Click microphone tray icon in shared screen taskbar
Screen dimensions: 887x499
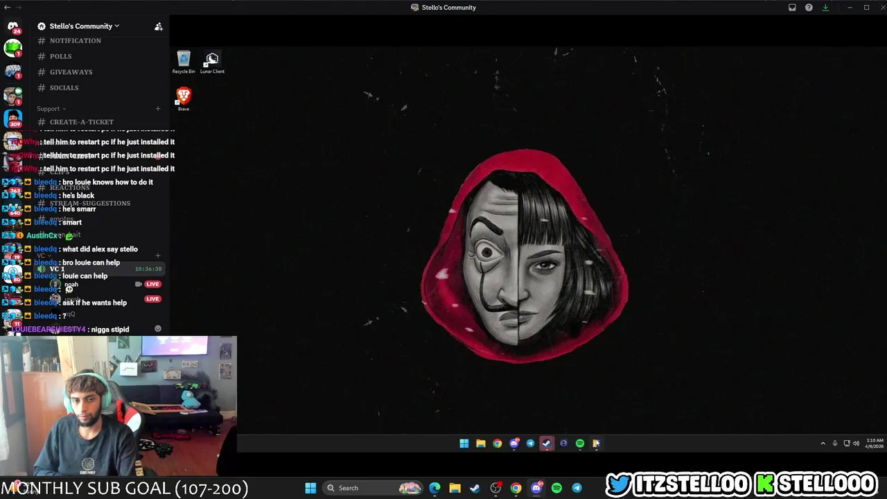pyautogui.click(x=835, y=444)
